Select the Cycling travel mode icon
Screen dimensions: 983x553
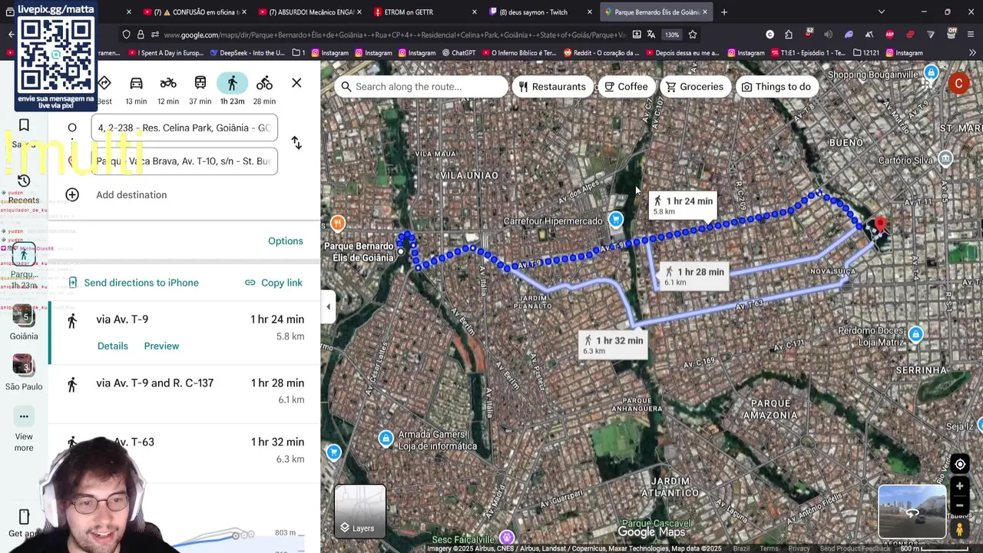click(264, 83)
